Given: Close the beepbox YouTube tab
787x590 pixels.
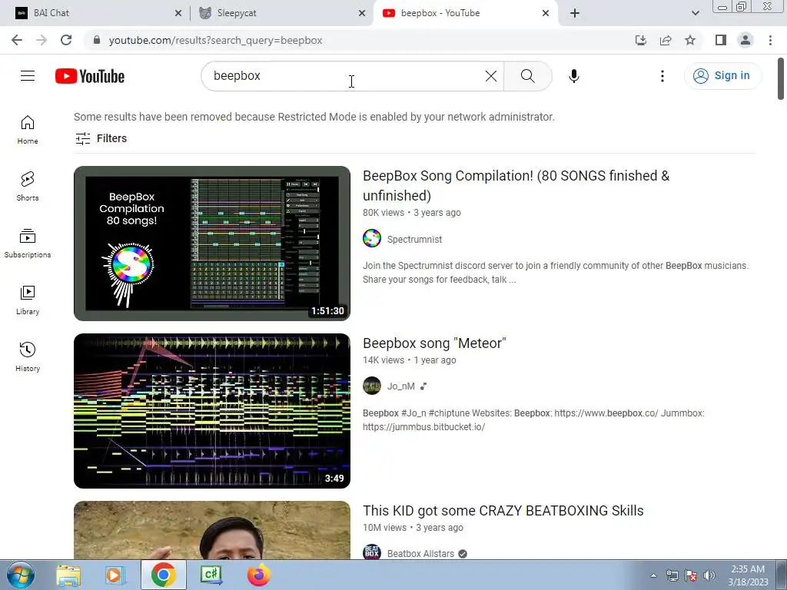Looking at the screenshot, I should 546,14.
